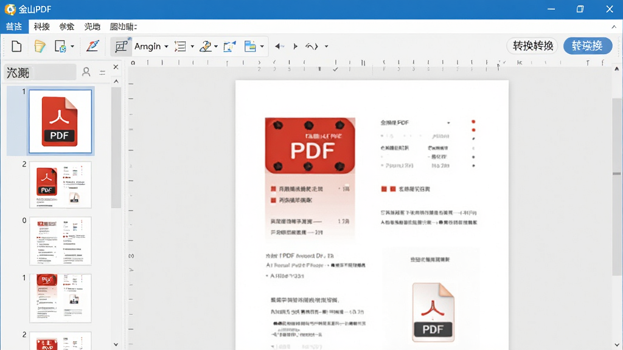The image size is (623, 350).
Task: Click the main document vertical scrollbar thumb
Action: [x=617, y=187]
